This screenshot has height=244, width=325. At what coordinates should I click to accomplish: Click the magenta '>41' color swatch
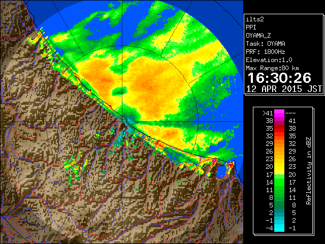279,113
